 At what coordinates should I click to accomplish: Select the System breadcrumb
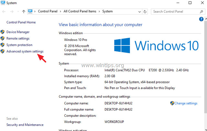(x=107, y=11)
